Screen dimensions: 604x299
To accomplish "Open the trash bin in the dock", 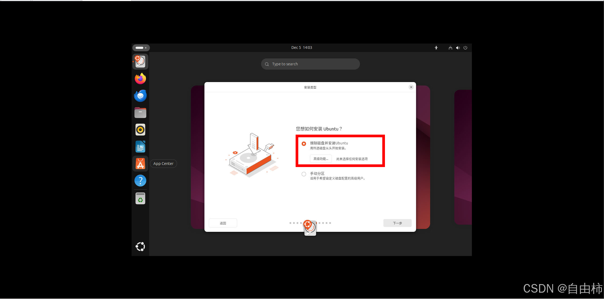I will coord(140,198).
